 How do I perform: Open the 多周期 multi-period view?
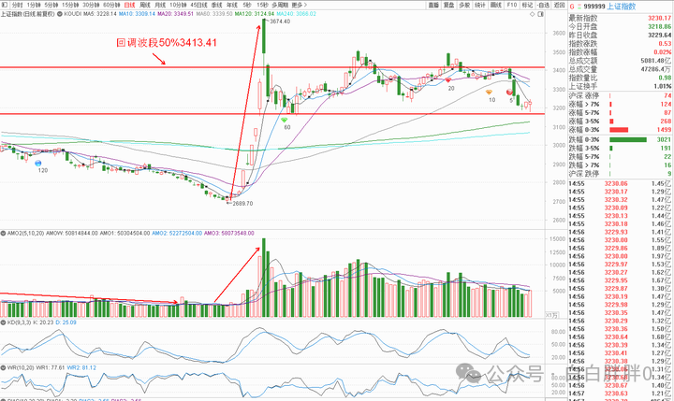pyautogui.click(x=280, y=5)
